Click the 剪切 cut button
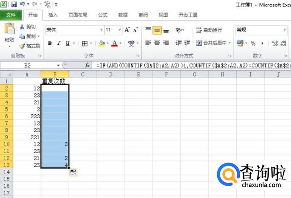The height and width of the screenshot is (198, 291). tap(27, 27)
